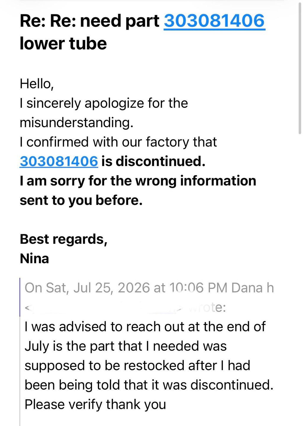Click the word 'misunderstanding.'
This screenshot has width=303, height=426.
(77, 123)
